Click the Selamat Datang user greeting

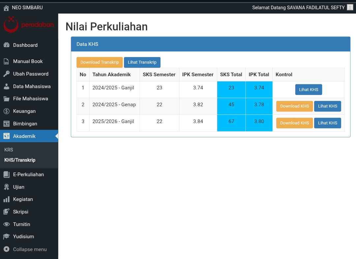point(298,8)
